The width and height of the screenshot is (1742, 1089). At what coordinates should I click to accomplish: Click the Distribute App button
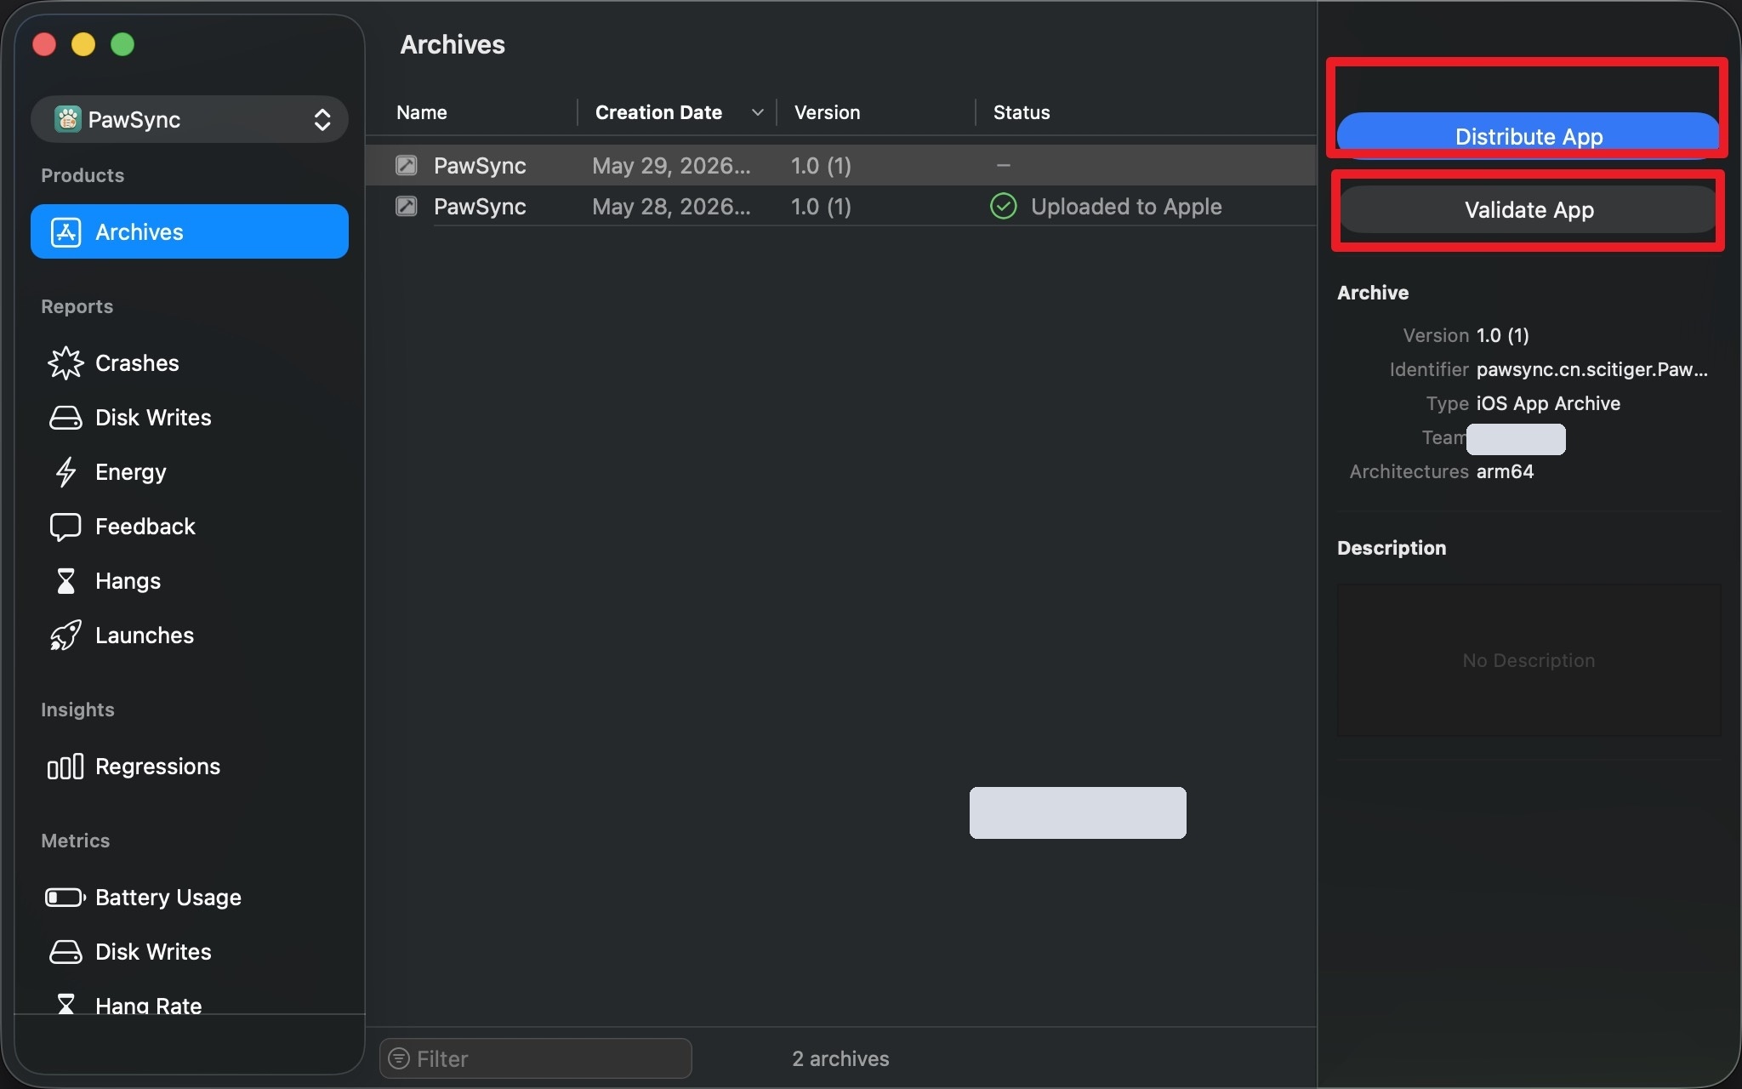tap(1529, 136)
